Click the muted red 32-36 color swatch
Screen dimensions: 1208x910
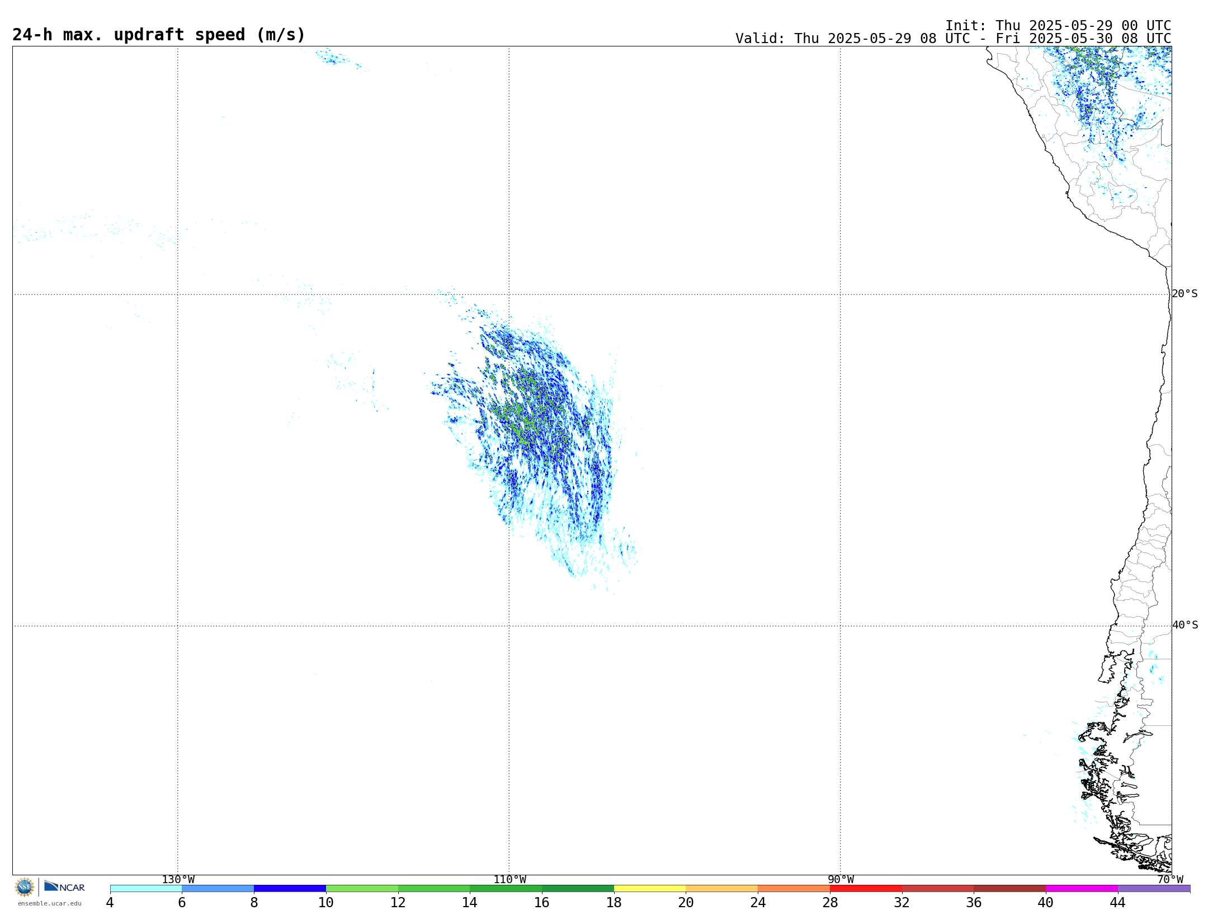click(x=938, y=889)
